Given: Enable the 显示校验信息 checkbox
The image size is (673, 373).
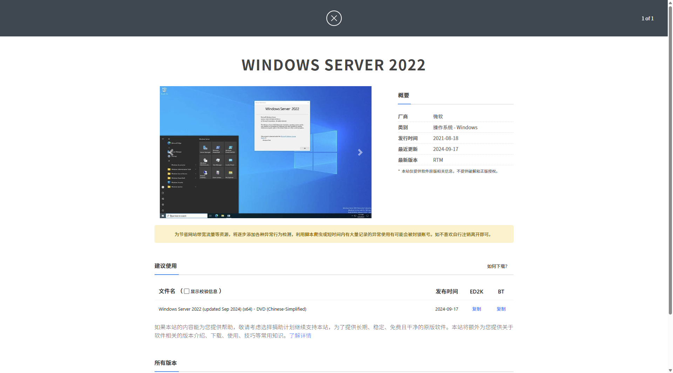Looking at the screenshot, I should [x=186, y=291].
